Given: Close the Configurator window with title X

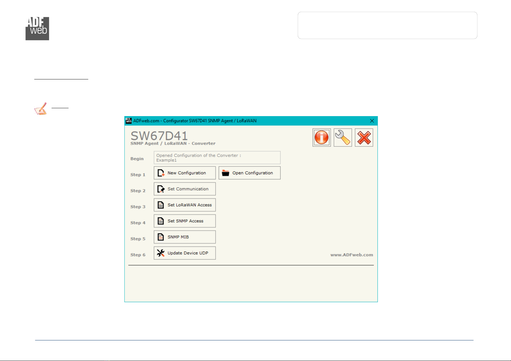Looking at the screenshot, I should [372, 121].
